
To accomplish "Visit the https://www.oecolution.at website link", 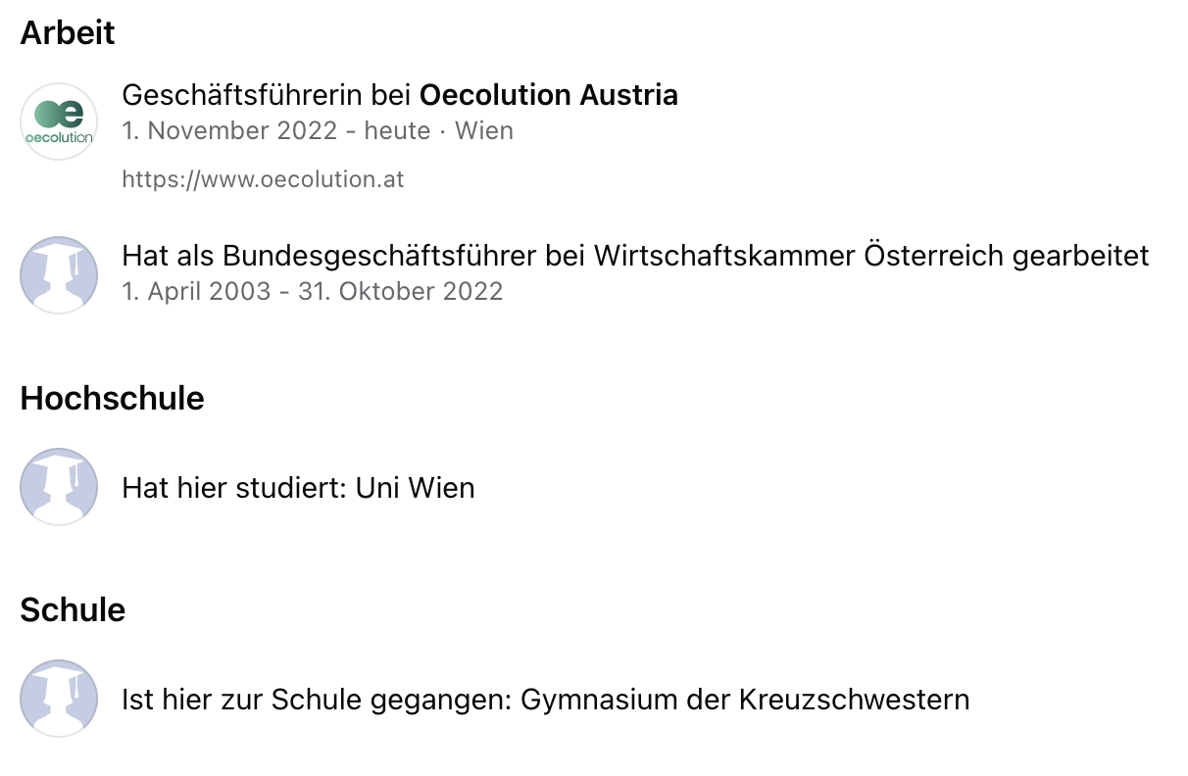I will pos(263,179).
